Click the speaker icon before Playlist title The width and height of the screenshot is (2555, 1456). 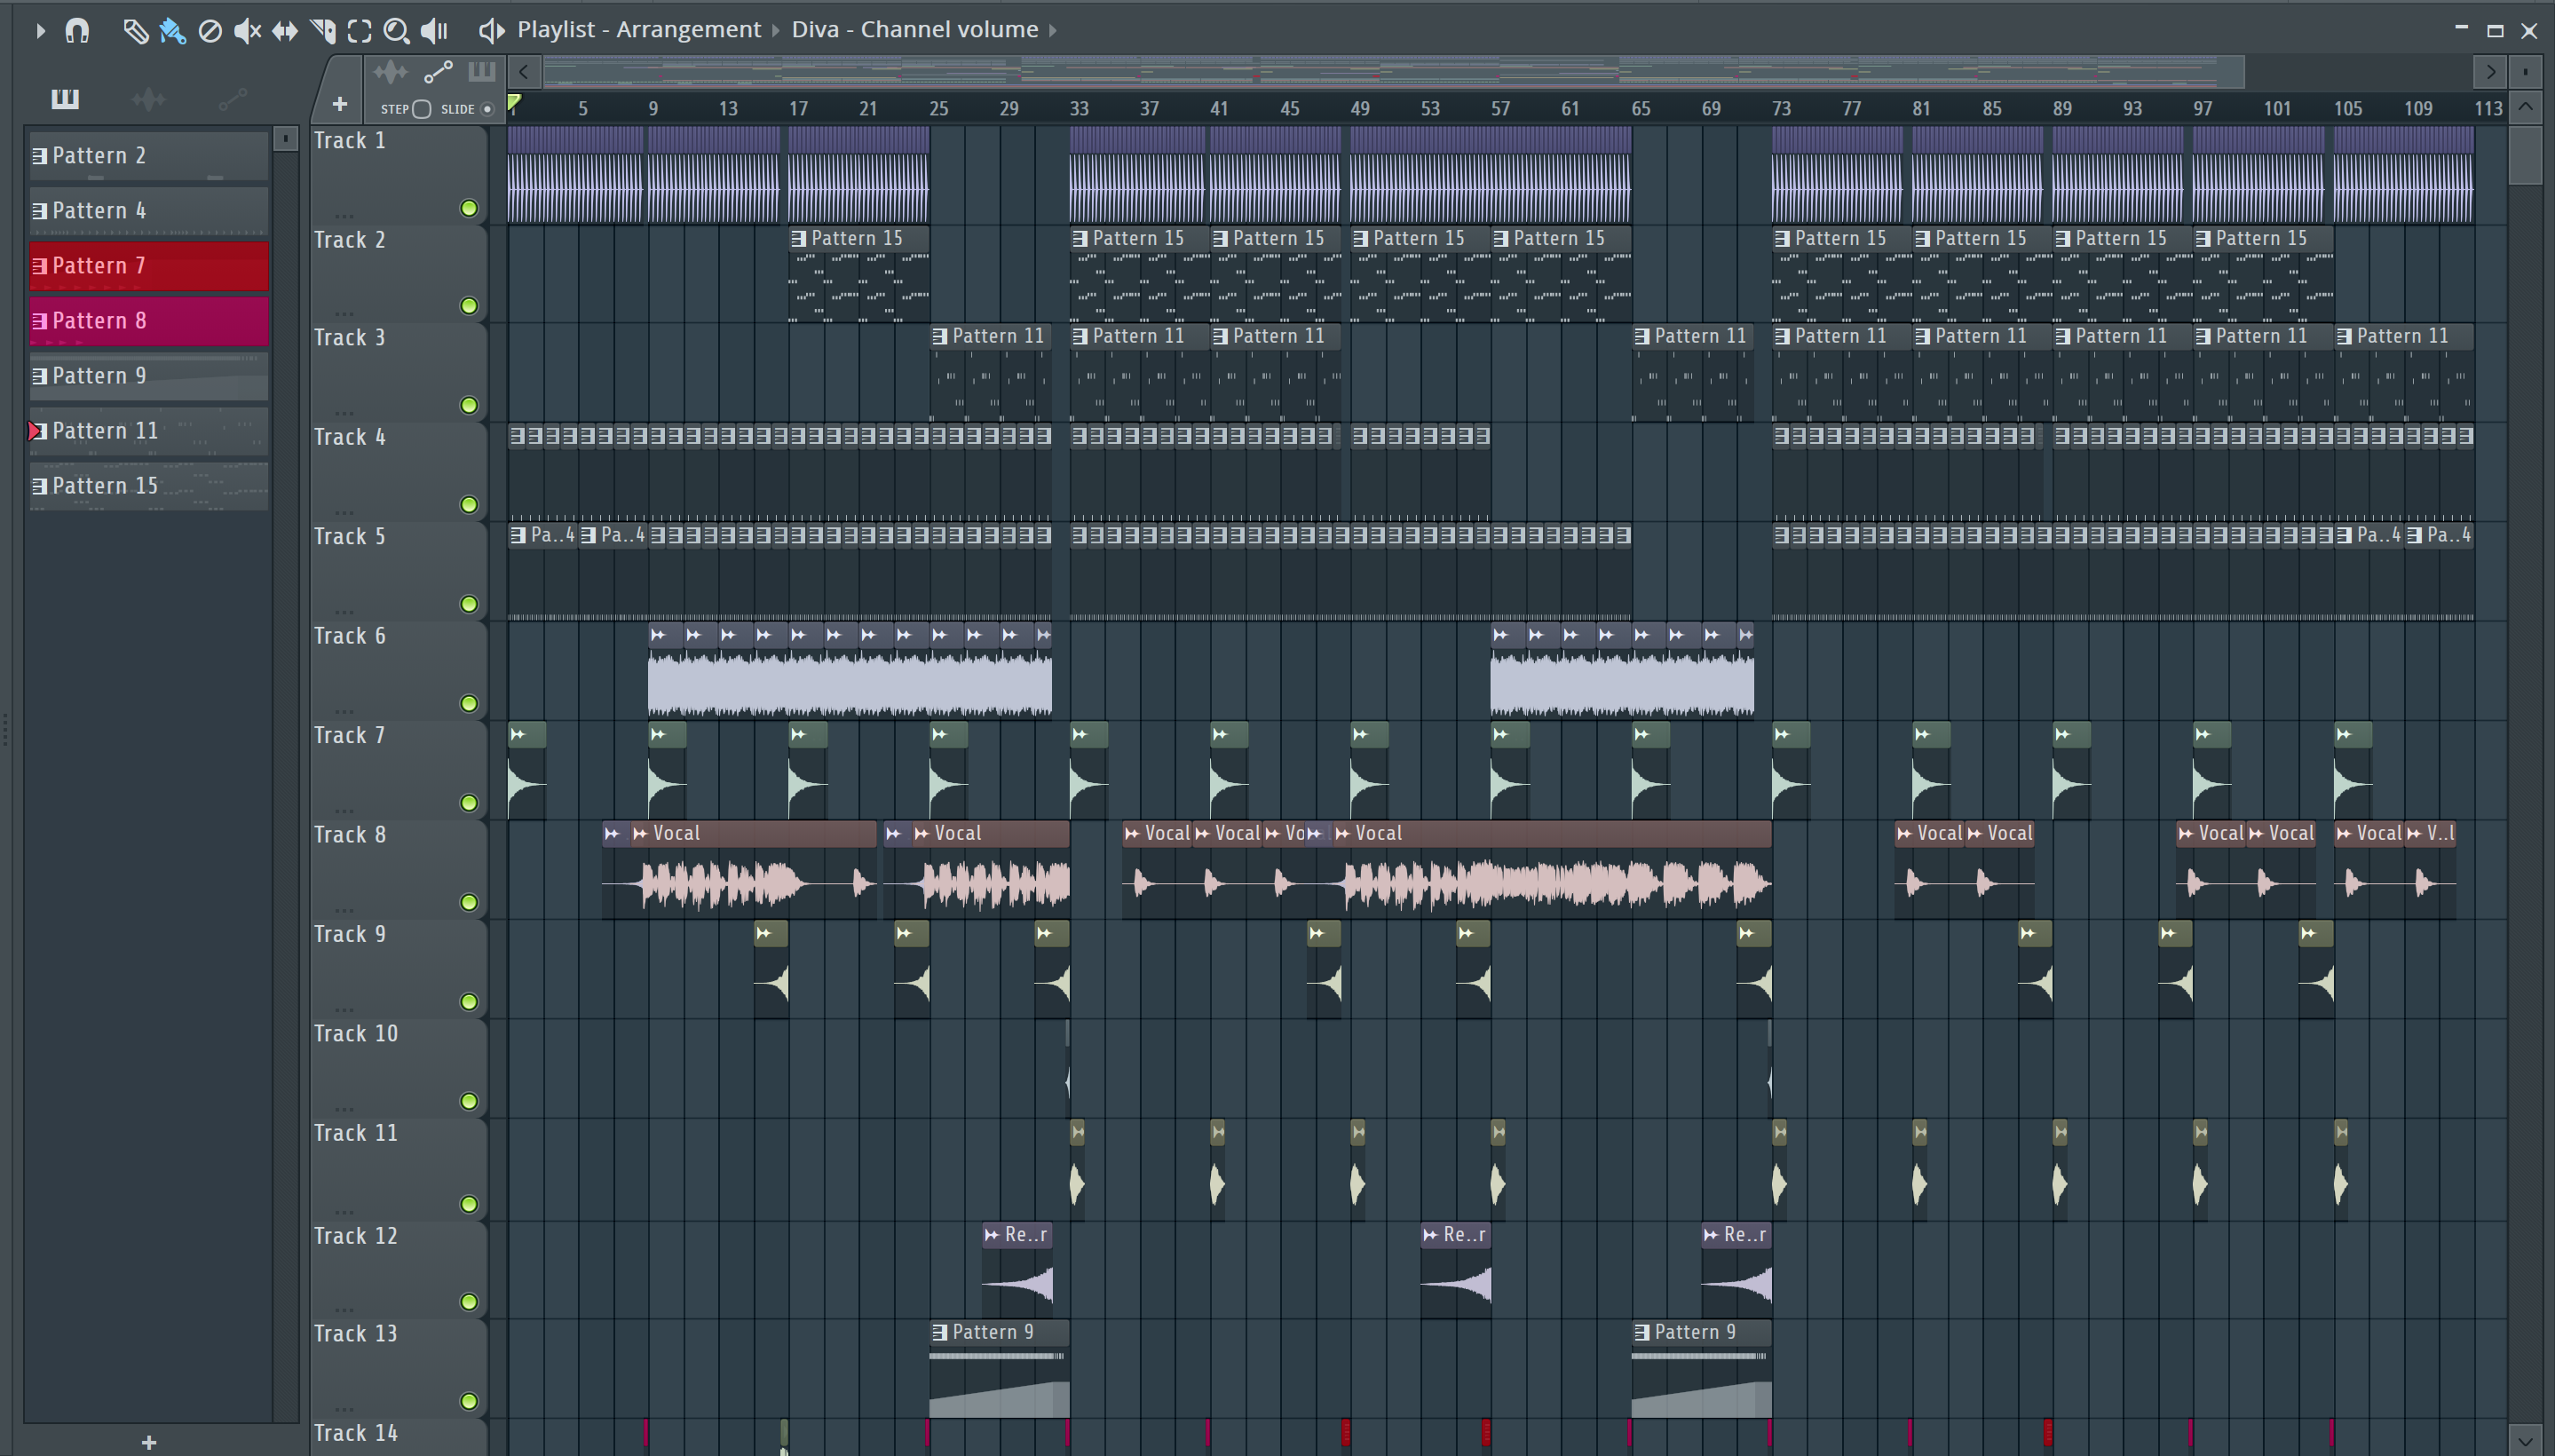(490, 30)
